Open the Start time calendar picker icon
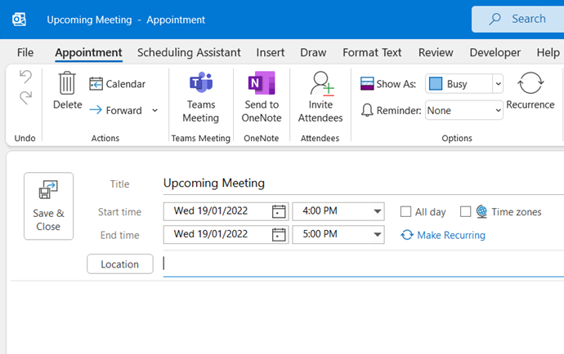This screenshot has width=564, height=354. [279, 211]
